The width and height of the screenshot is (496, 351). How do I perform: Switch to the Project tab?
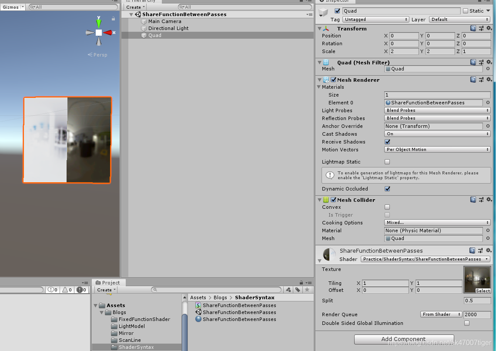[x=108, y=283]
